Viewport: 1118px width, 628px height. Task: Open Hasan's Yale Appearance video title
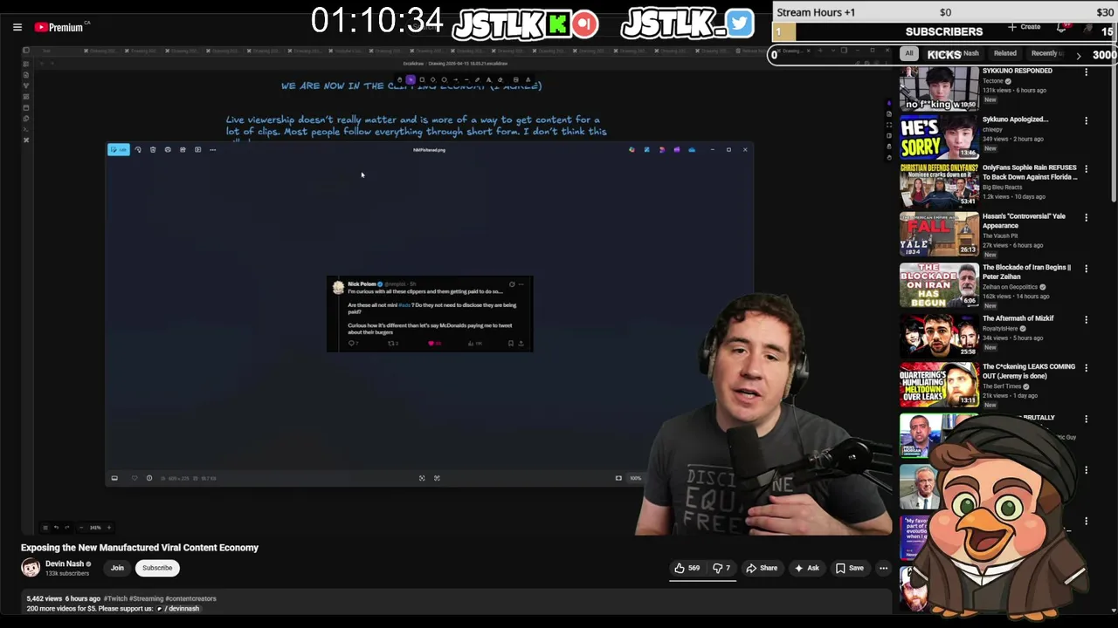click(x=1024, y=221)
